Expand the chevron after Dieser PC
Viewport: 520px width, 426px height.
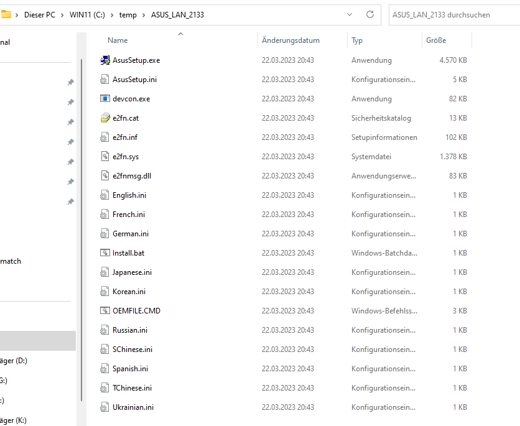[x=62, y=15]
